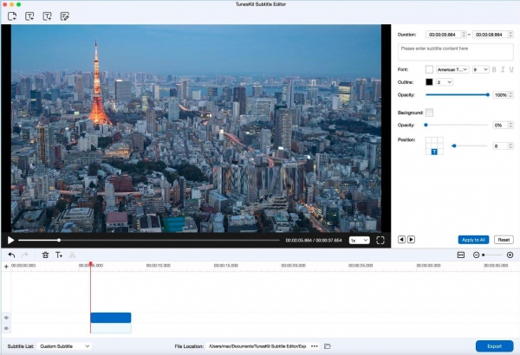
Task: Click the edit subtitle style icon
Action: pyautogui.click(x=65, y=16)
